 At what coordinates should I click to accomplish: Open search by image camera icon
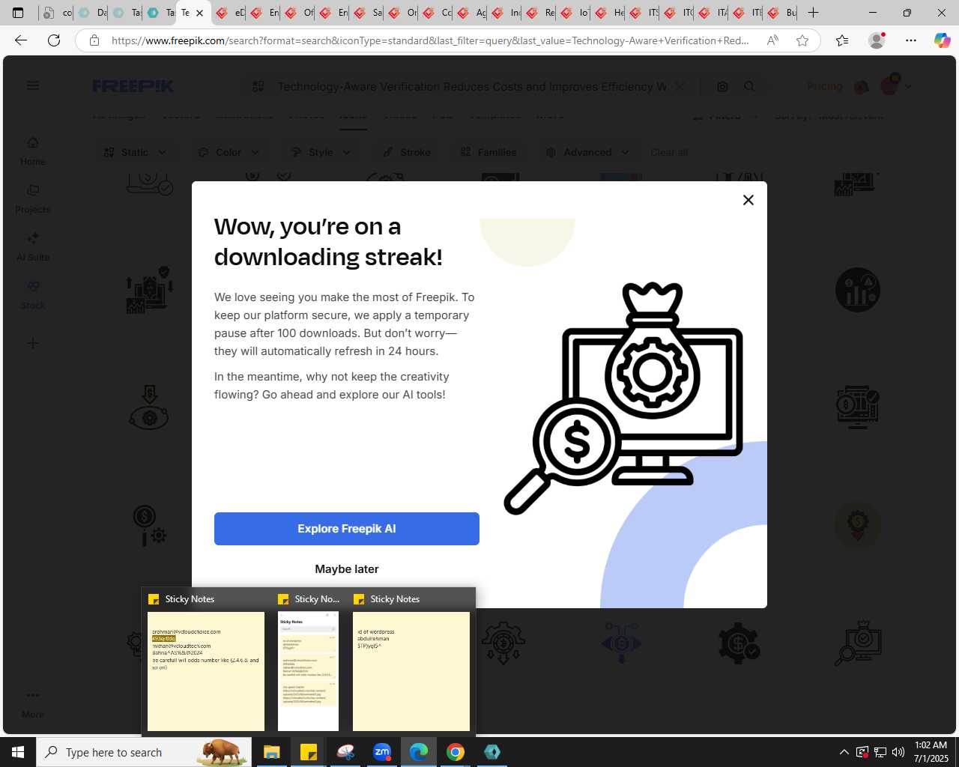(722, 87)
